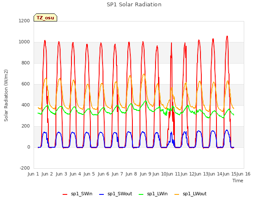Screen dimensions: 269x202
Task: Click the 600 y-axis tick label
Action: 26,84
